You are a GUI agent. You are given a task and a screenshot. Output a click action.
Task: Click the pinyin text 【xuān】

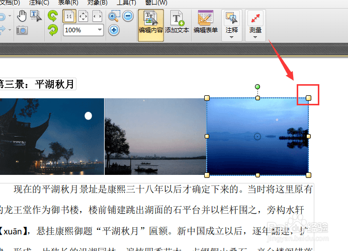tap(14, 231)
